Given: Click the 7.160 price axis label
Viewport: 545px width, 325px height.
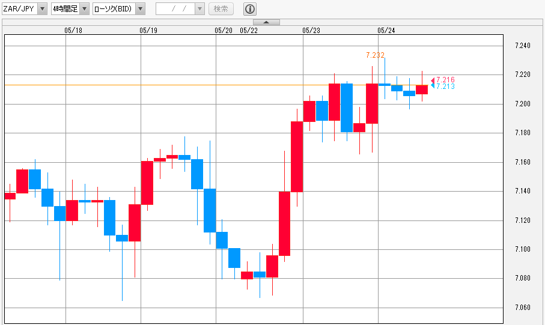Looking at the screenshot, I should point(523,162).
